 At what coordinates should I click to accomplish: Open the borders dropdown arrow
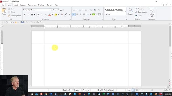click(x=102, y=14)
